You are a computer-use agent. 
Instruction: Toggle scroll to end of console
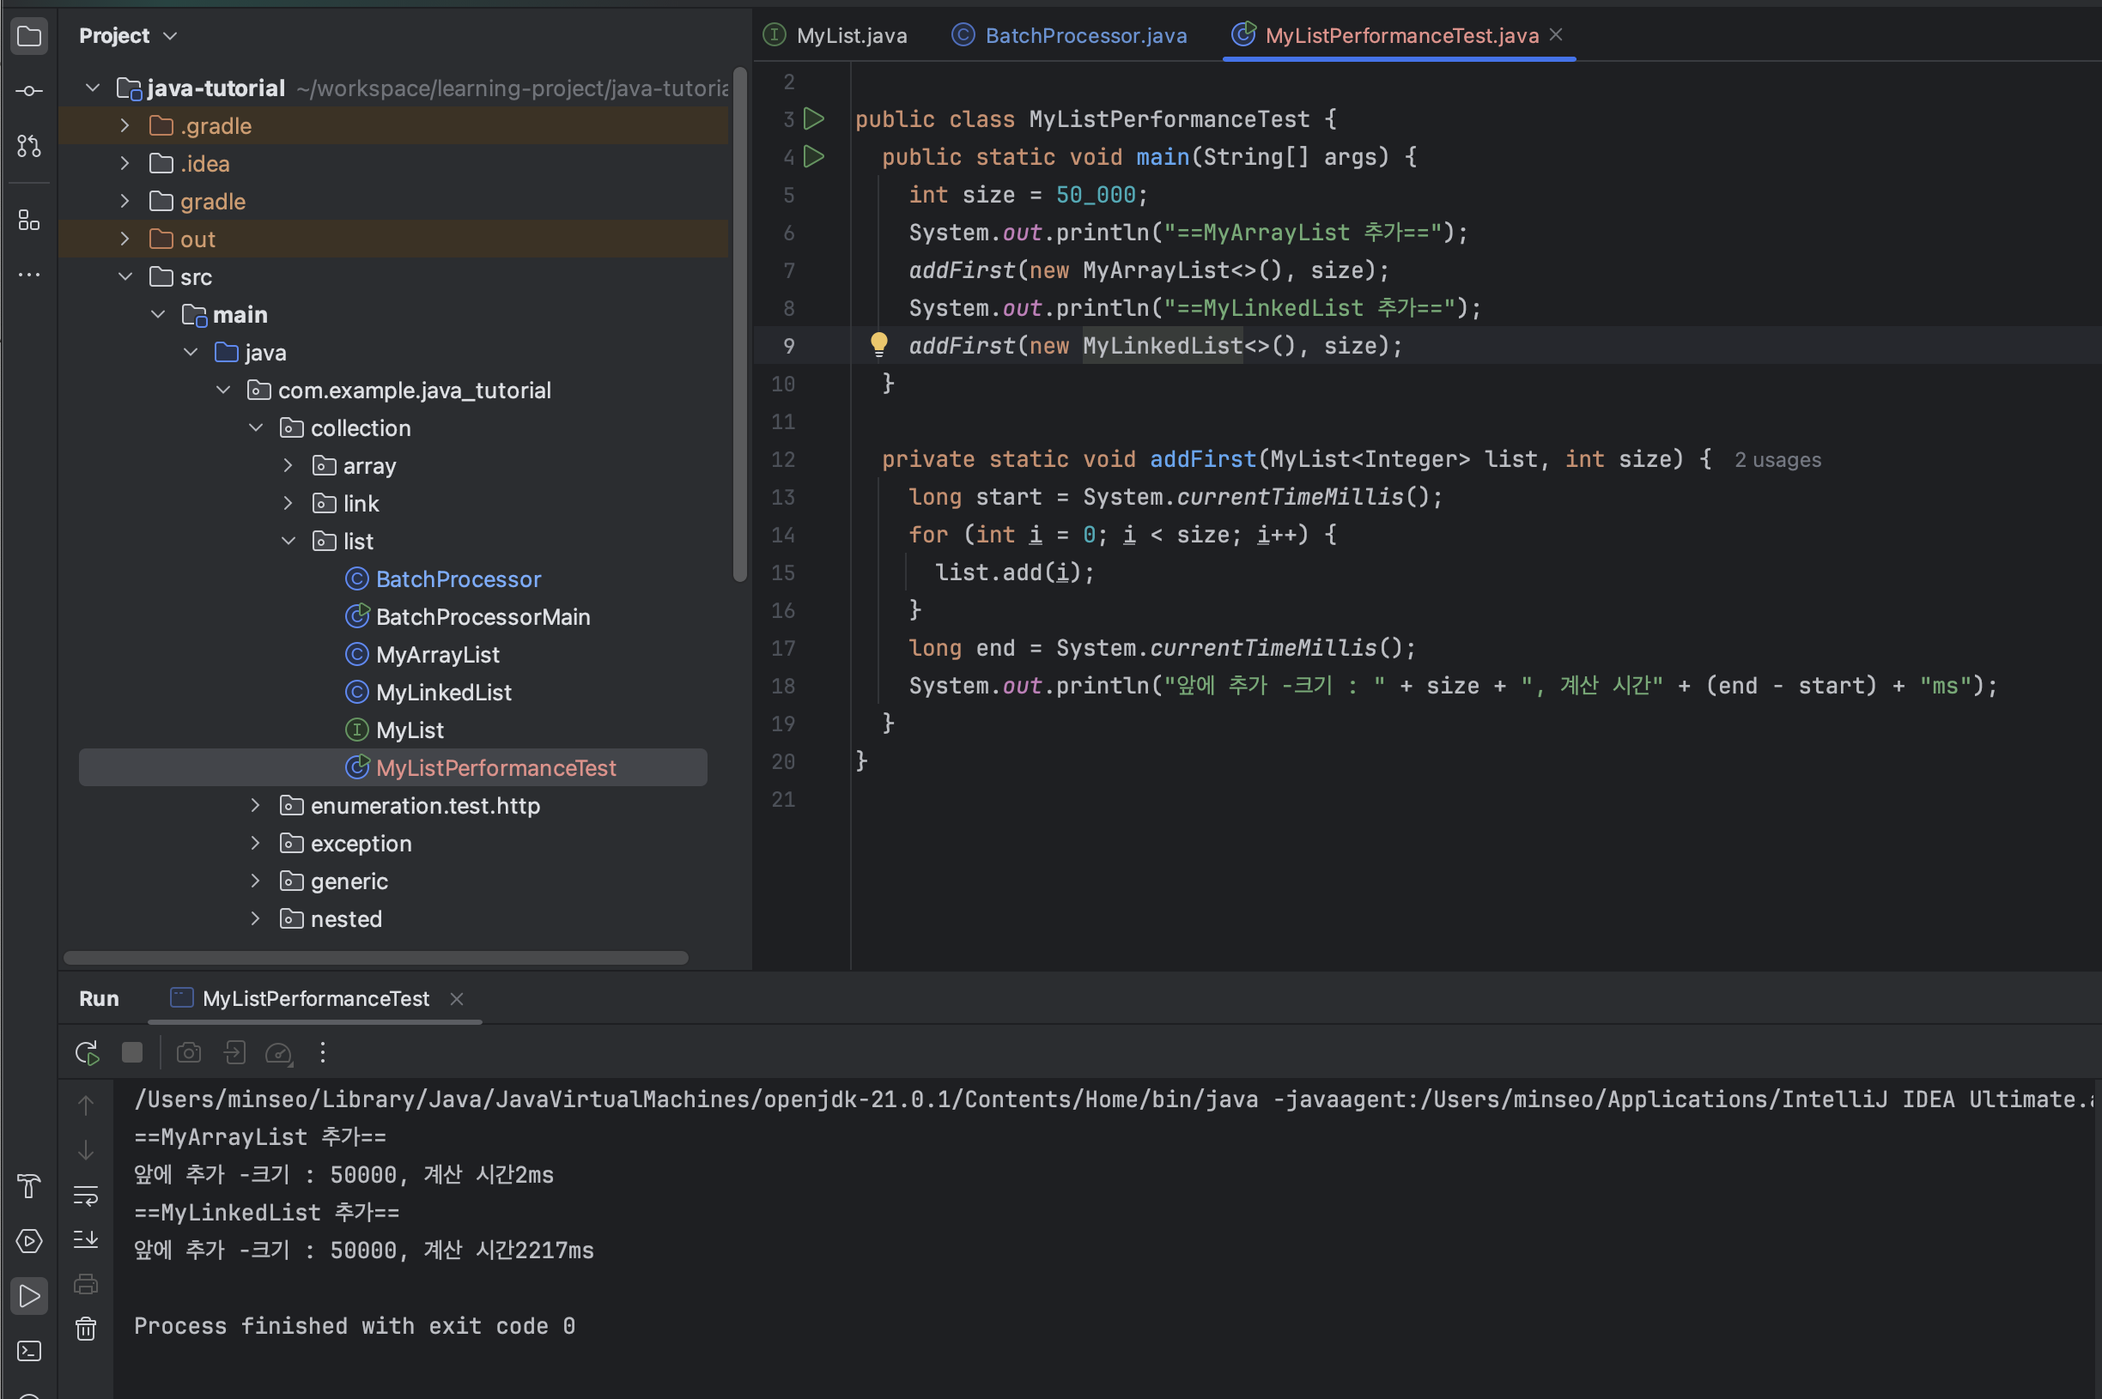coord(86,1239)
